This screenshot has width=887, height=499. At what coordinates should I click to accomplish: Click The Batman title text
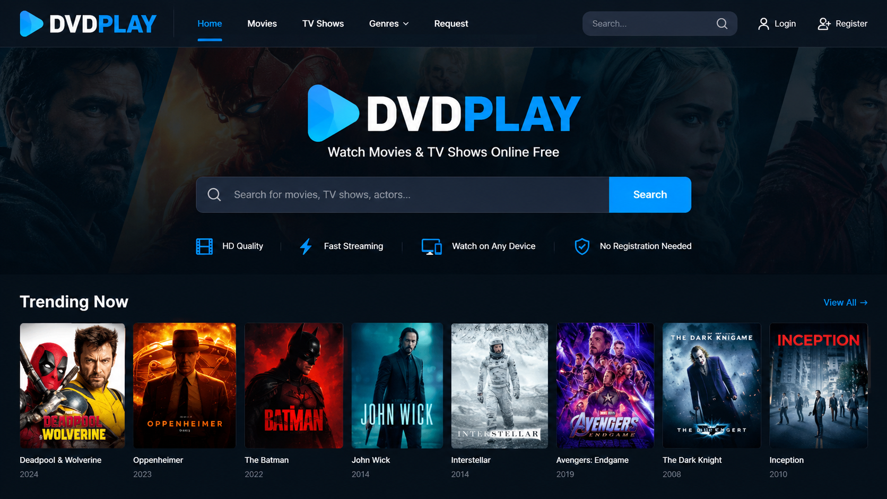pos(266,460)
